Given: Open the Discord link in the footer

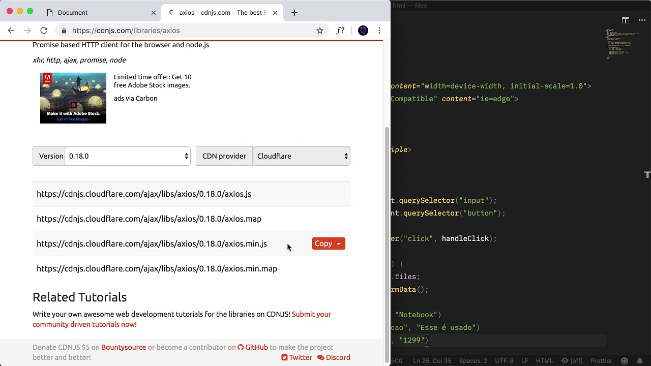Looking at the screenshot, I should [x=334, y=357].
